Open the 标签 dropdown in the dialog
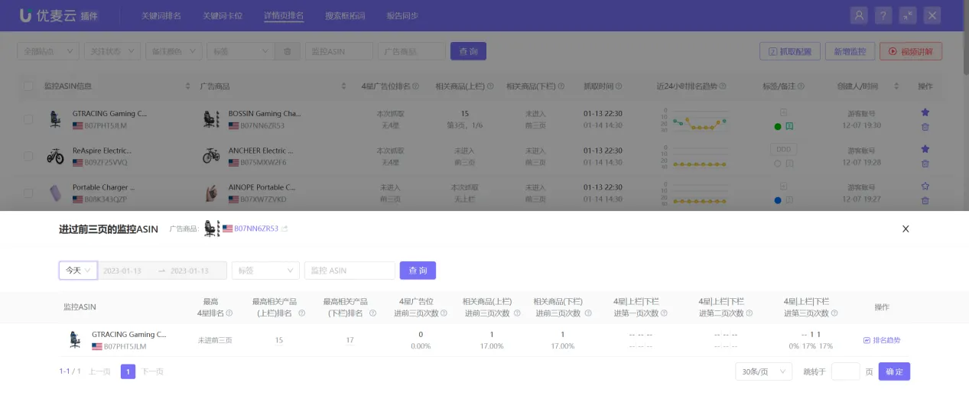This screenshot has height=399, width=969. [x=265, y=271]
